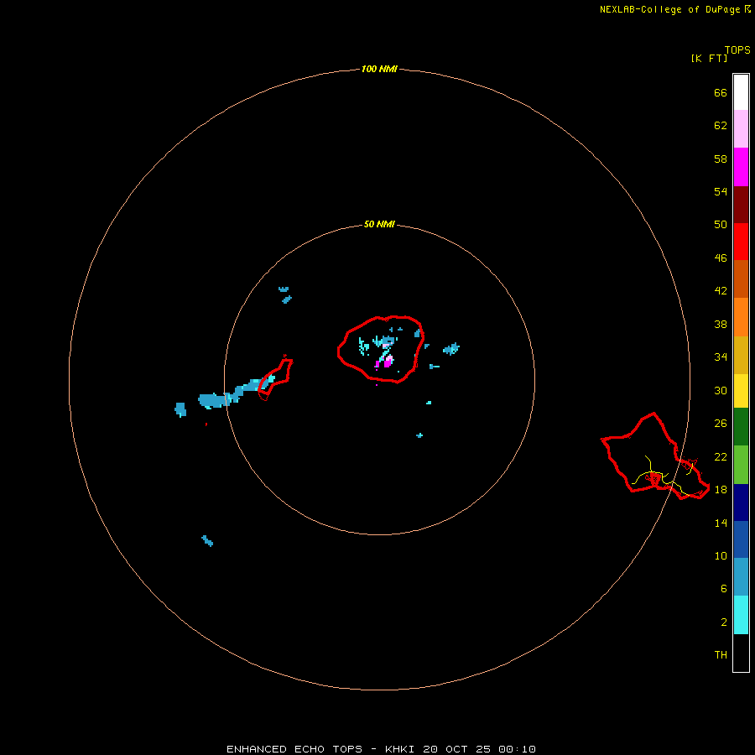The image size is (755, 755).
Task: Click the dark orange 42 kft legend swatch
Action: [741, 279]
